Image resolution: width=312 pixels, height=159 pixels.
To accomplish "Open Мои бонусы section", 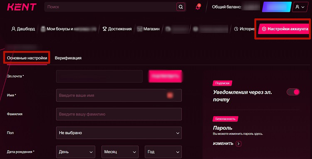I will [69, 29].
